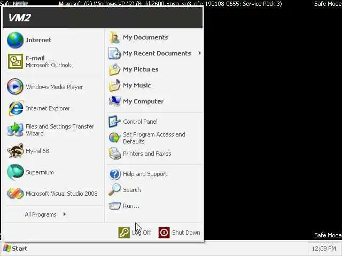
Task: Click the VM2 user name header
Action: tap(20, 18)
